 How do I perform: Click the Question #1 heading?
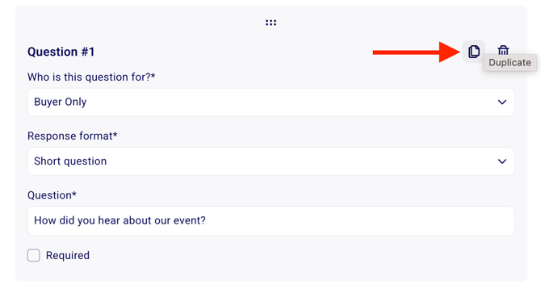click(61, 52)
